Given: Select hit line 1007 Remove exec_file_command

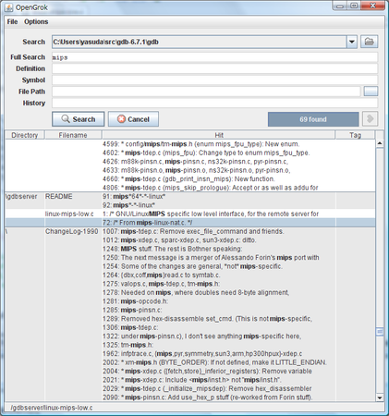Looking at the screenshot, I should pyautogui.click(x=193, y=231).
